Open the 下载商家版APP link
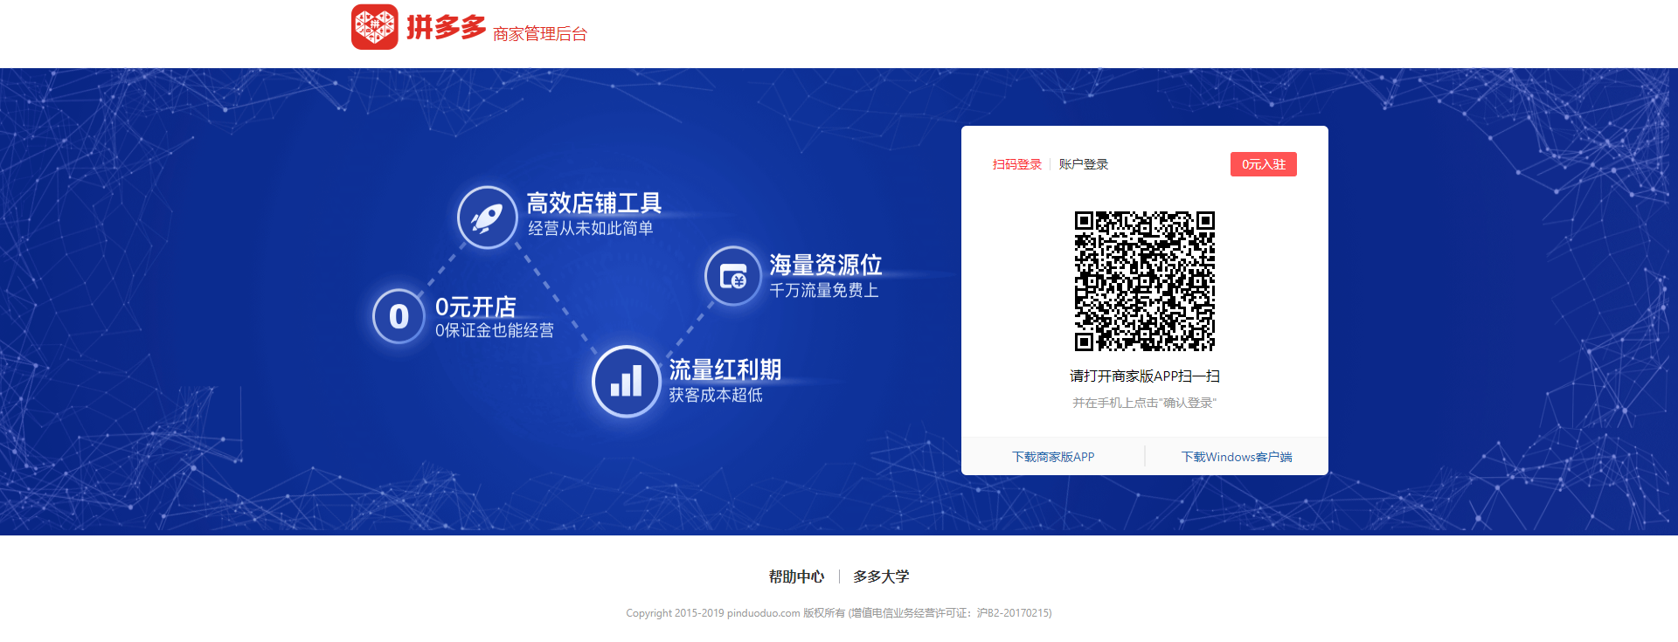The image size is (1678, 642). pyautogui.click(x=1053, y=457)
